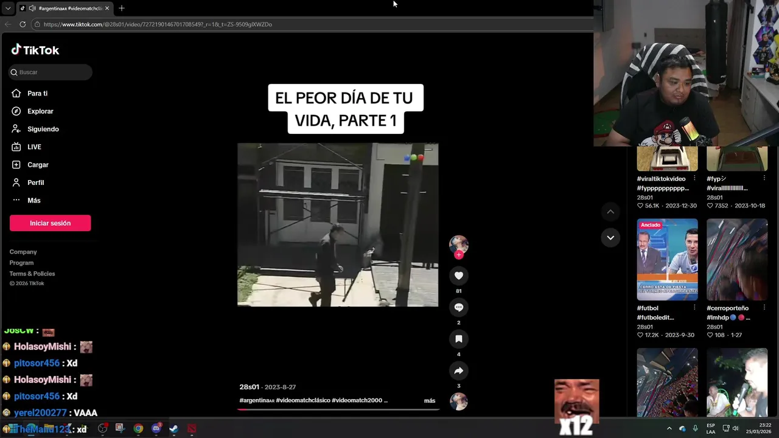Image resolution: width=779 pixels, height=438 pixels.
Task: Click the TikTok logo
Action: coord(35,50)
